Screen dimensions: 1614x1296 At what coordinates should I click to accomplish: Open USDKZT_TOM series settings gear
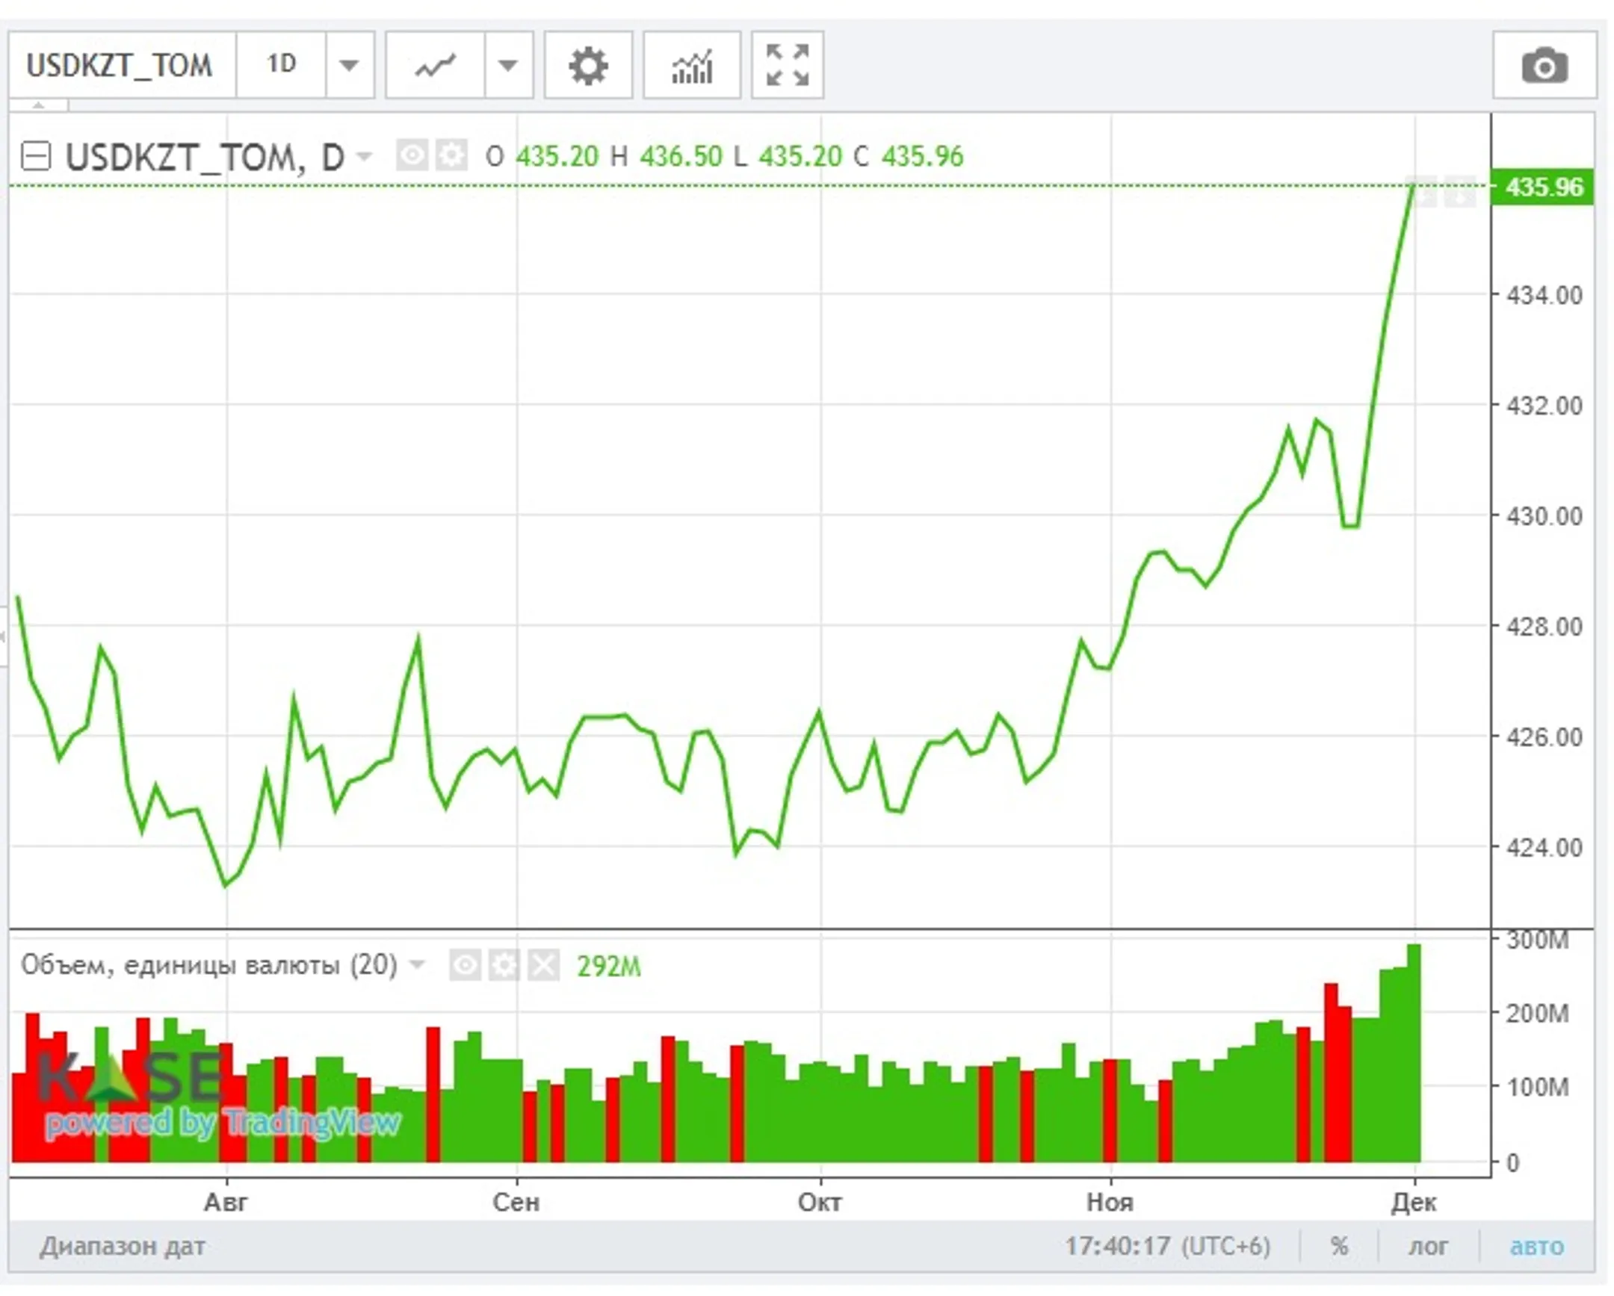(451, 155)
